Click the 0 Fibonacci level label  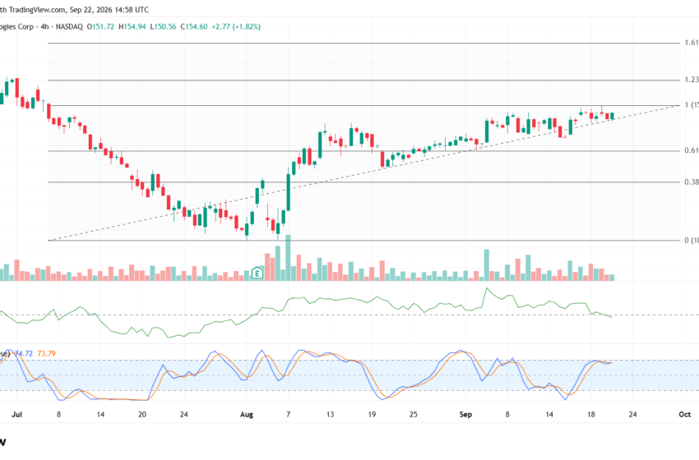click(692, 241)
